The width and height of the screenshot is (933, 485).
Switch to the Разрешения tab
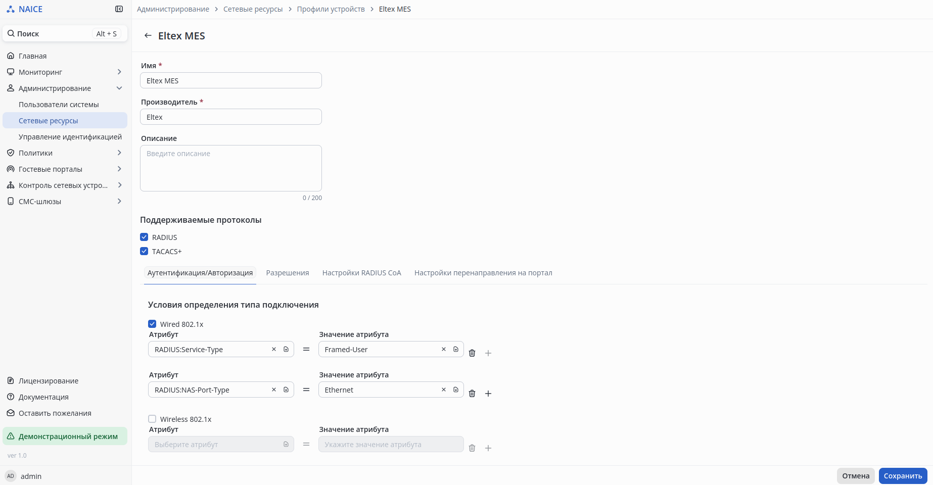287,273
